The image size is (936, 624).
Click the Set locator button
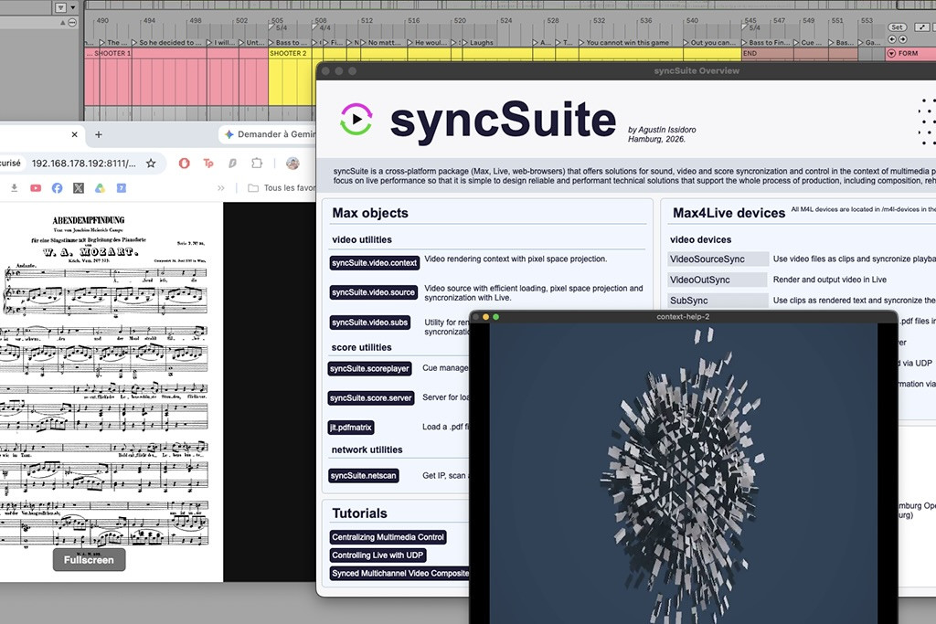click(897, 27)
